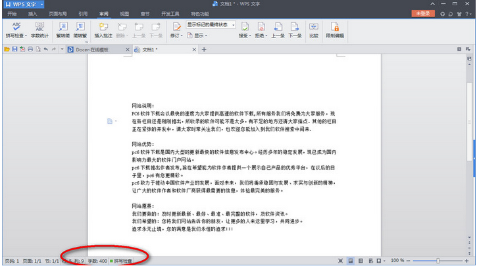Expand the 接受 dropdown arrow

pos(250,36)
